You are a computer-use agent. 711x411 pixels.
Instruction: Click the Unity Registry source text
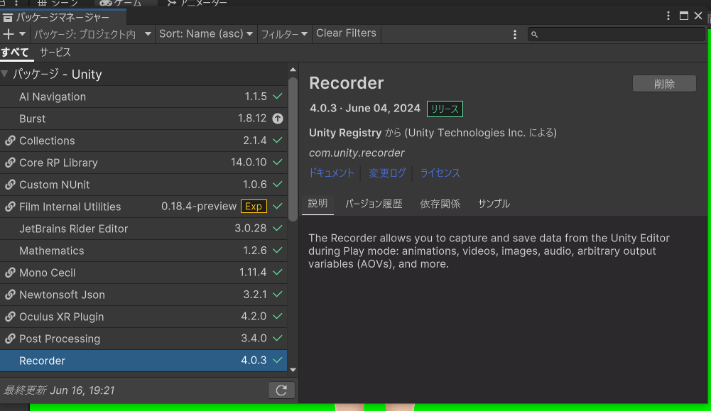[345, 133]
